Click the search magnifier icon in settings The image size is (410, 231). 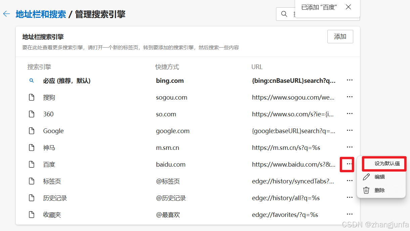[284, 14]
